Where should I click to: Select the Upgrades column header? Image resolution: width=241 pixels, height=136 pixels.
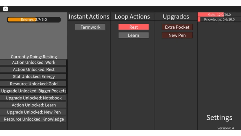coord(176,16)
